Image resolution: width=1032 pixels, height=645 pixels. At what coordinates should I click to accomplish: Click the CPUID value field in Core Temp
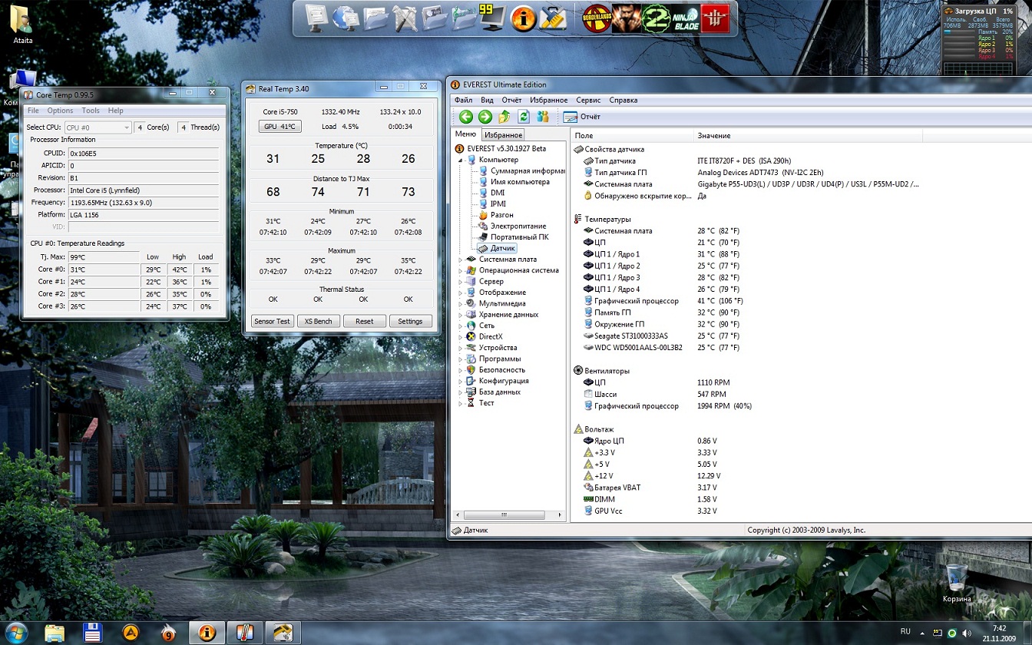(x=143, y=153)
